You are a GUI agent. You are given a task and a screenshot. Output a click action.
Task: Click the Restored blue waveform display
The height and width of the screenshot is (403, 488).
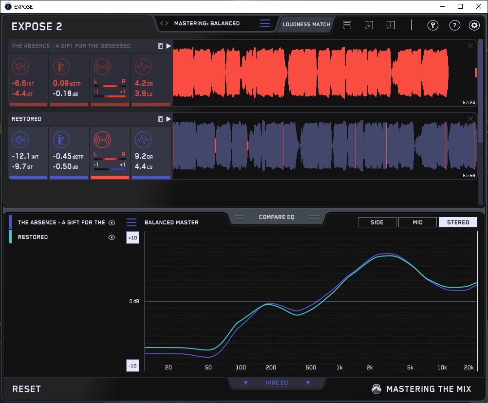324,146
